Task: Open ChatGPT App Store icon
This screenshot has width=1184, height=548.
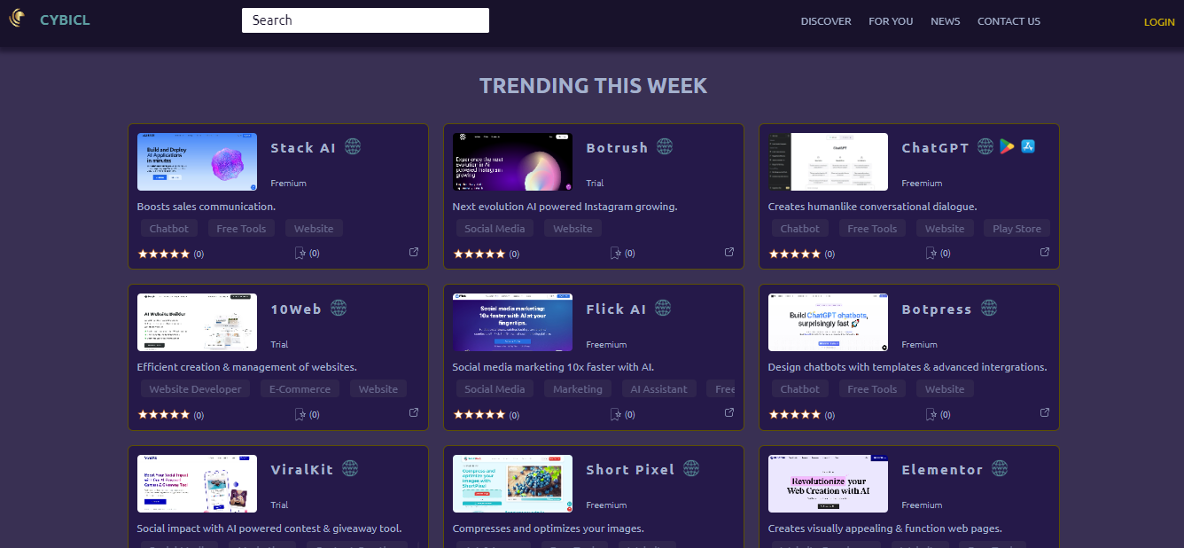Action: point(1028,146)
